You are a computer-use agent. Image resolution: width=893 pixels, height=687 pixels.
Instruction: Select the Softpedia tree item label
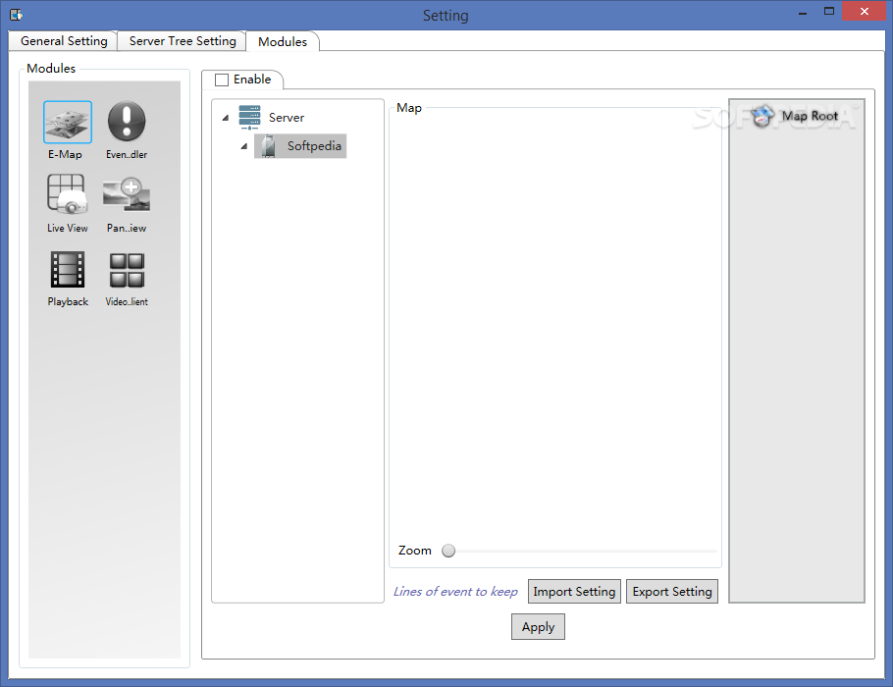tap(314, 146)
